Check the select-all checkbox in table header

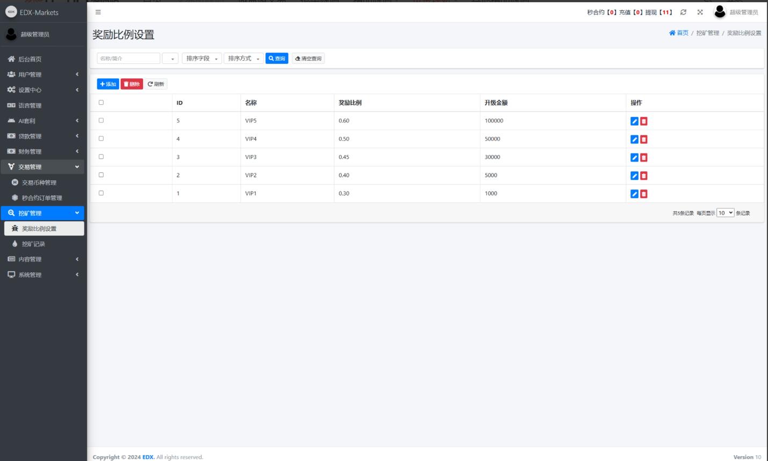tap(101, 103)
